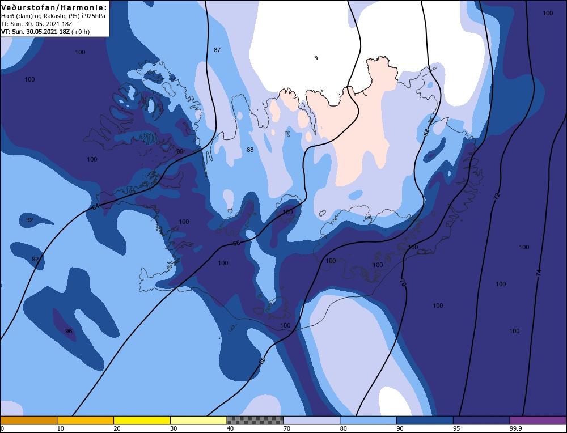Click the orange 10–20 legend swatch
Viewport: 567px width, 433px height.
click(x=86, y=421)
